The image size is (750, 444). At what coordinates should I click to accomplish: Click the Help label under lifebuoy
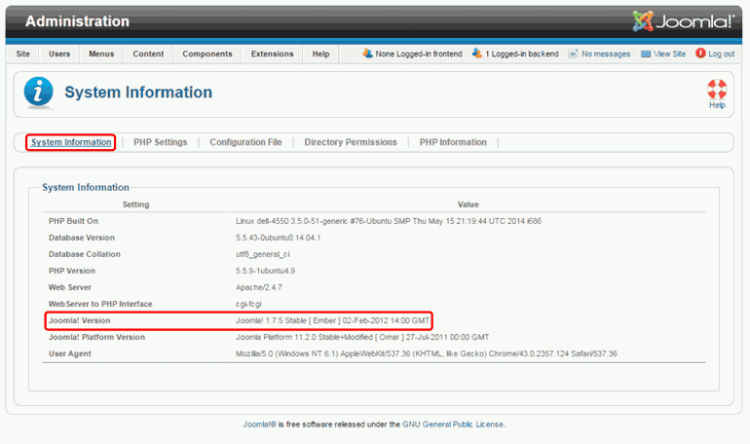pyautogui.click(x=717, y=105)
